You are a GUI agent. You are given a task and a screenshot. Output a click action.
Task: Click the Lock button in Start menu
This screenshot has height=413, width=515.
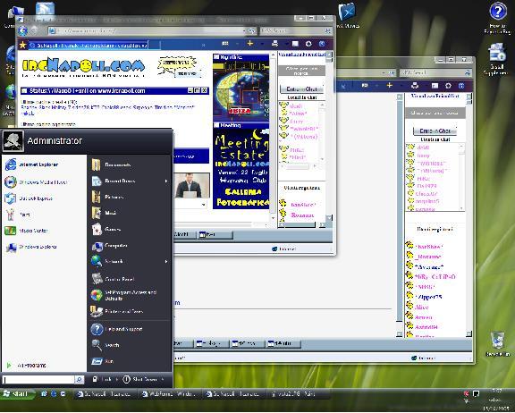click(103, 379)
